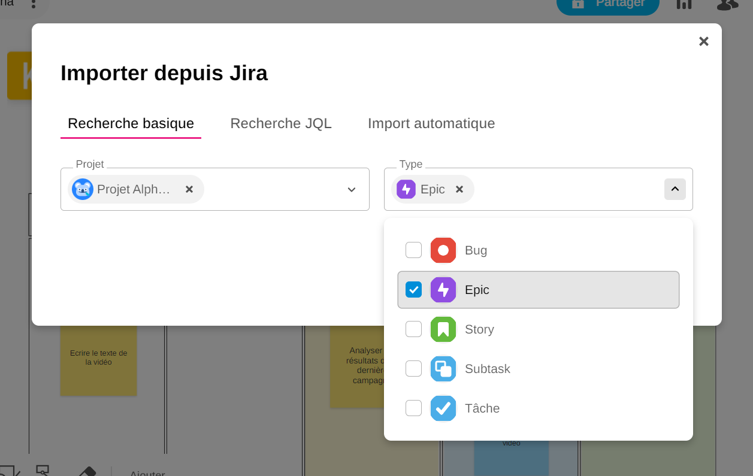Click the green Story bookmark icon
The image size is (753, 476).
(443, 329)
